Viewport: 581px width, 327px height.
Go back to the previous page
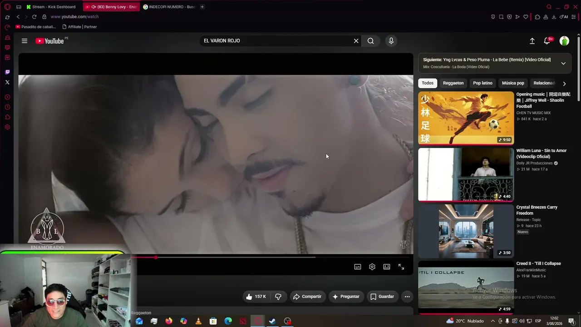pyautogui.click(x=18, y=17)
